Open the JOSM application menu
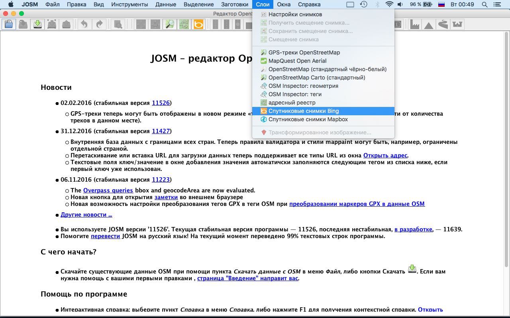Screen dimensions: 510x318 click(x=30, y=4)
